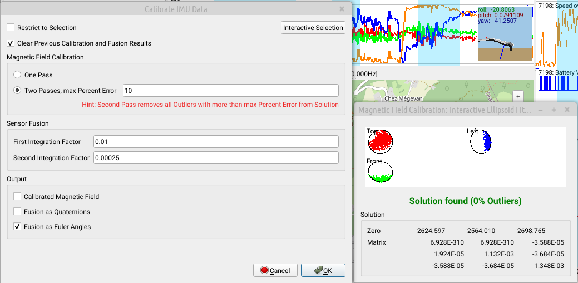Select the Solution found status text
Image resolution: width=578 pixels, height=283 pixels.
(x=465, y=201)
